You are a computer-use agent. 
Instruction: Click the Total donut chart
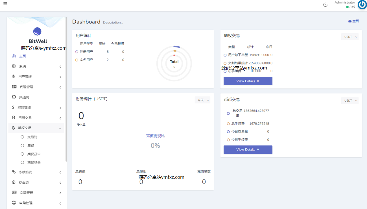(x=174, y=63)
